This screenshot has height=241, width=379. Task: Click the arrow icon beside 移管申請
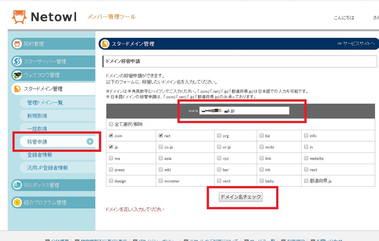coord(90,142)
